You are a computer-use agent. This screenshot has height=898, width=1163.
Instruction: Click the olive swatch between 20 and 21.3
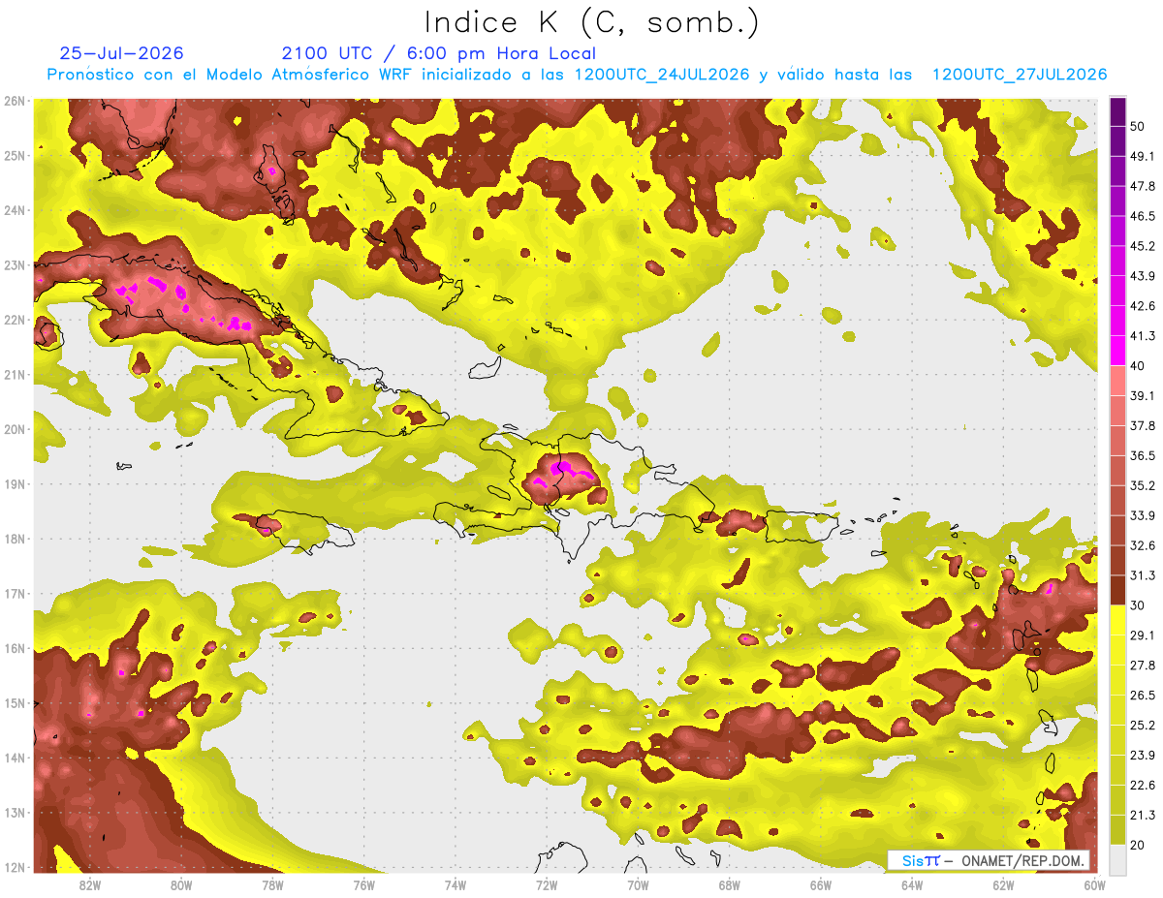point(1117,830)
